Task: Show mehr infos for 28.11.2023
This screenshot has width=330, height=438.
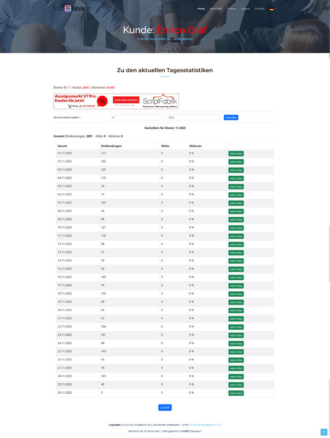Action: coord(236,377)
